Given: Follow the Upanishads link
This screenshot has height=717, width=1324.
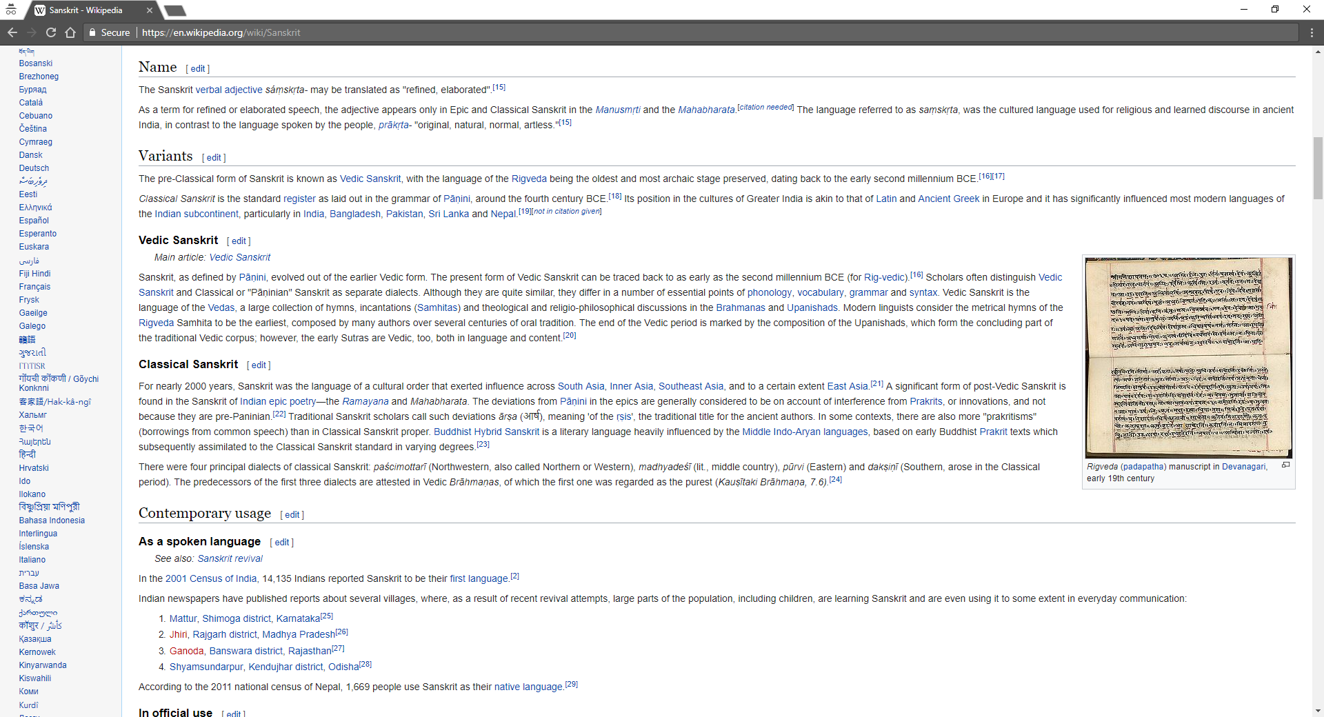Looking at the screenshot, I should [x=812, y=307].
